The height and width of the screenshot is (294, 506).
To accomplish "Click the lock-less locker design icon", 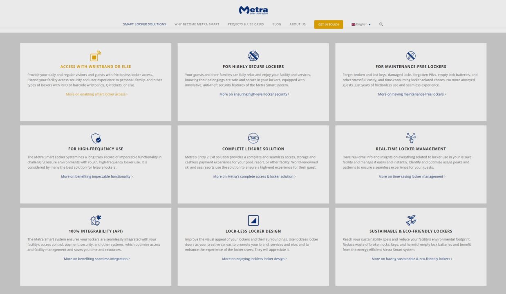I will (253, 220).
